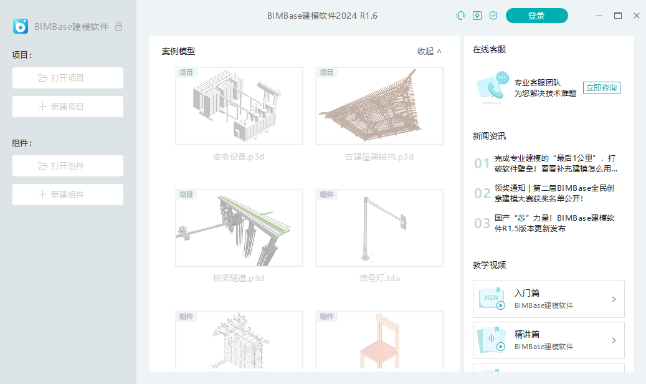This screenshot has width=646, height=384.
Task: Click the NEW video icon for 入门篇
Action: [492, 299]
